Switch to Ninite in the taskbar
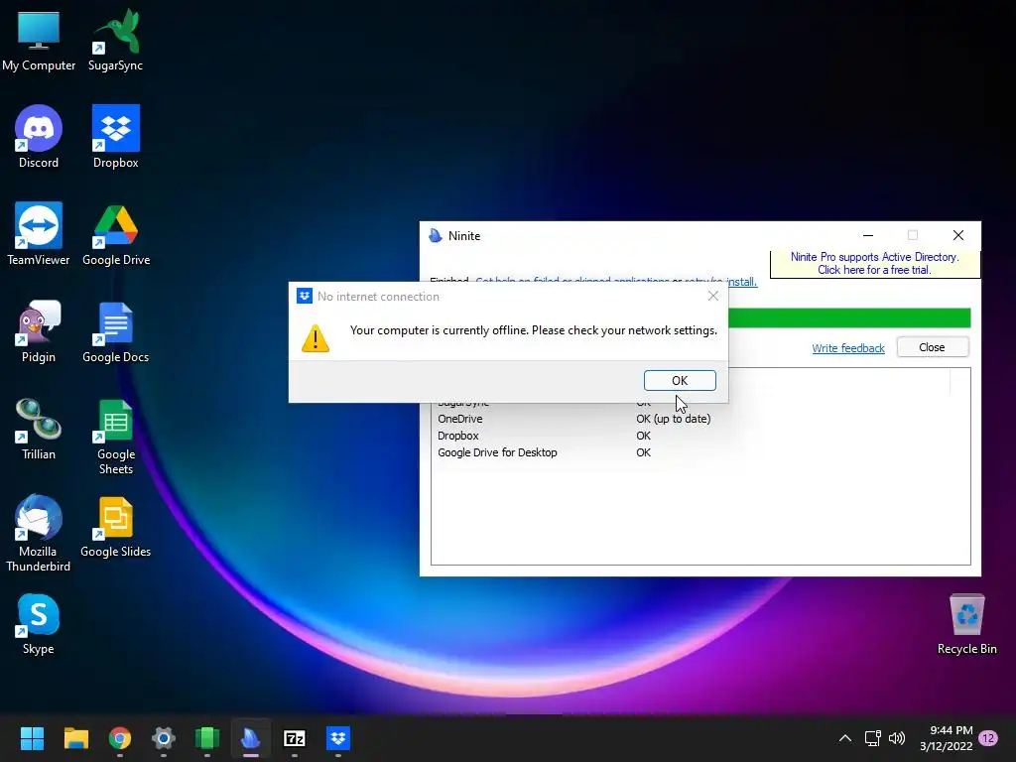 (x=251, y=738)
